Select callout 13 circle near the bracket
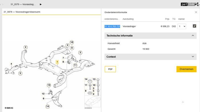 (49, 85)
